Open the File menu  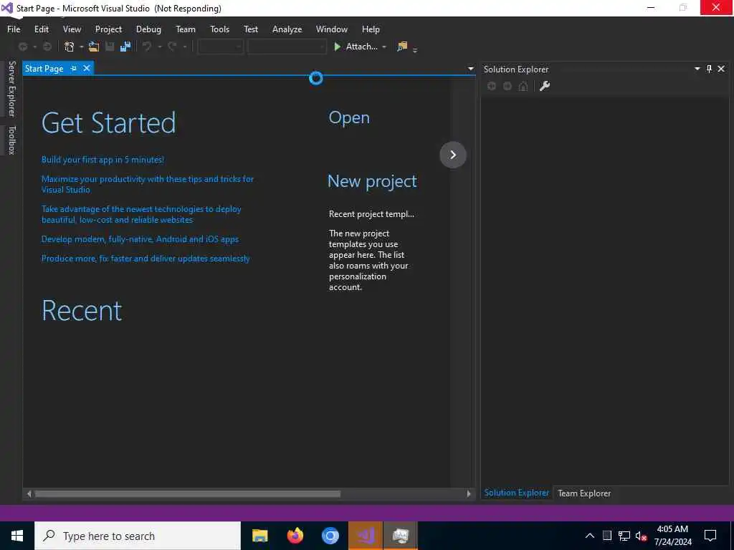click(14, 29)
